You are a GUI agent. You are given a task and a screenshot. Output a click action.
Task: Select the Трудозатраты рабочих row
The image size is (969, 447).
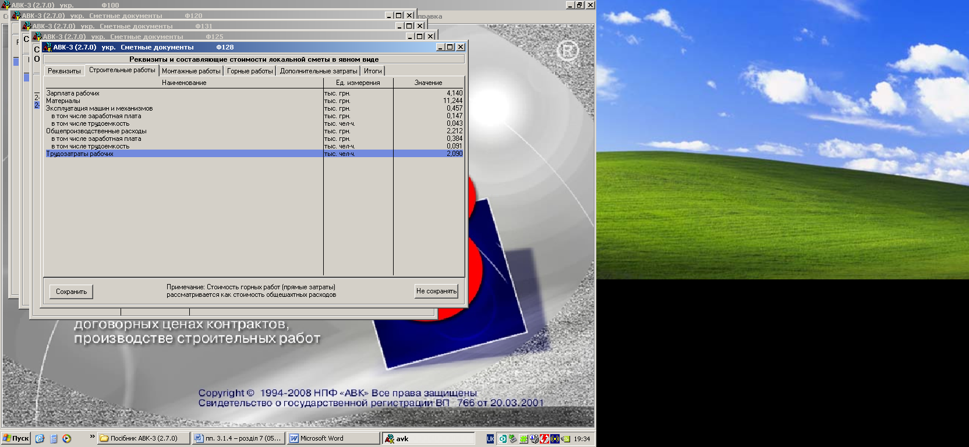coord(254,154)
